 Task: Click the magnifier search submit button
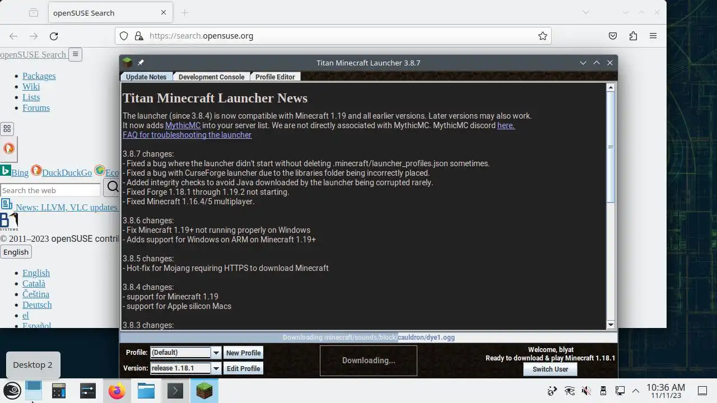[112, 186]
